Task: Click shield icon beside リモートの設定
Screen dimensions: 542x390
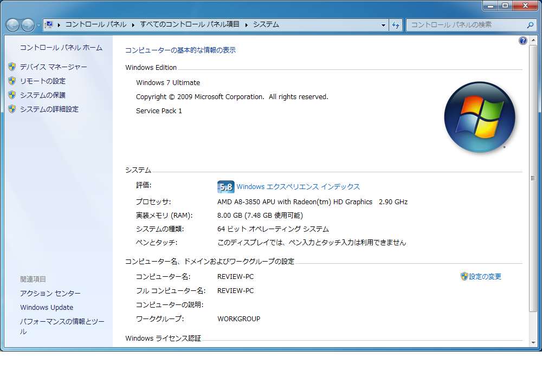Action: 12,81
